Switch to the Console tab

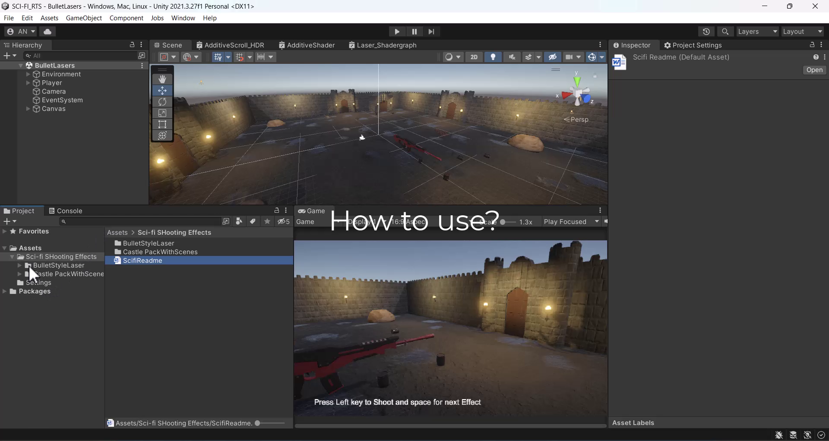click(66, 211)
